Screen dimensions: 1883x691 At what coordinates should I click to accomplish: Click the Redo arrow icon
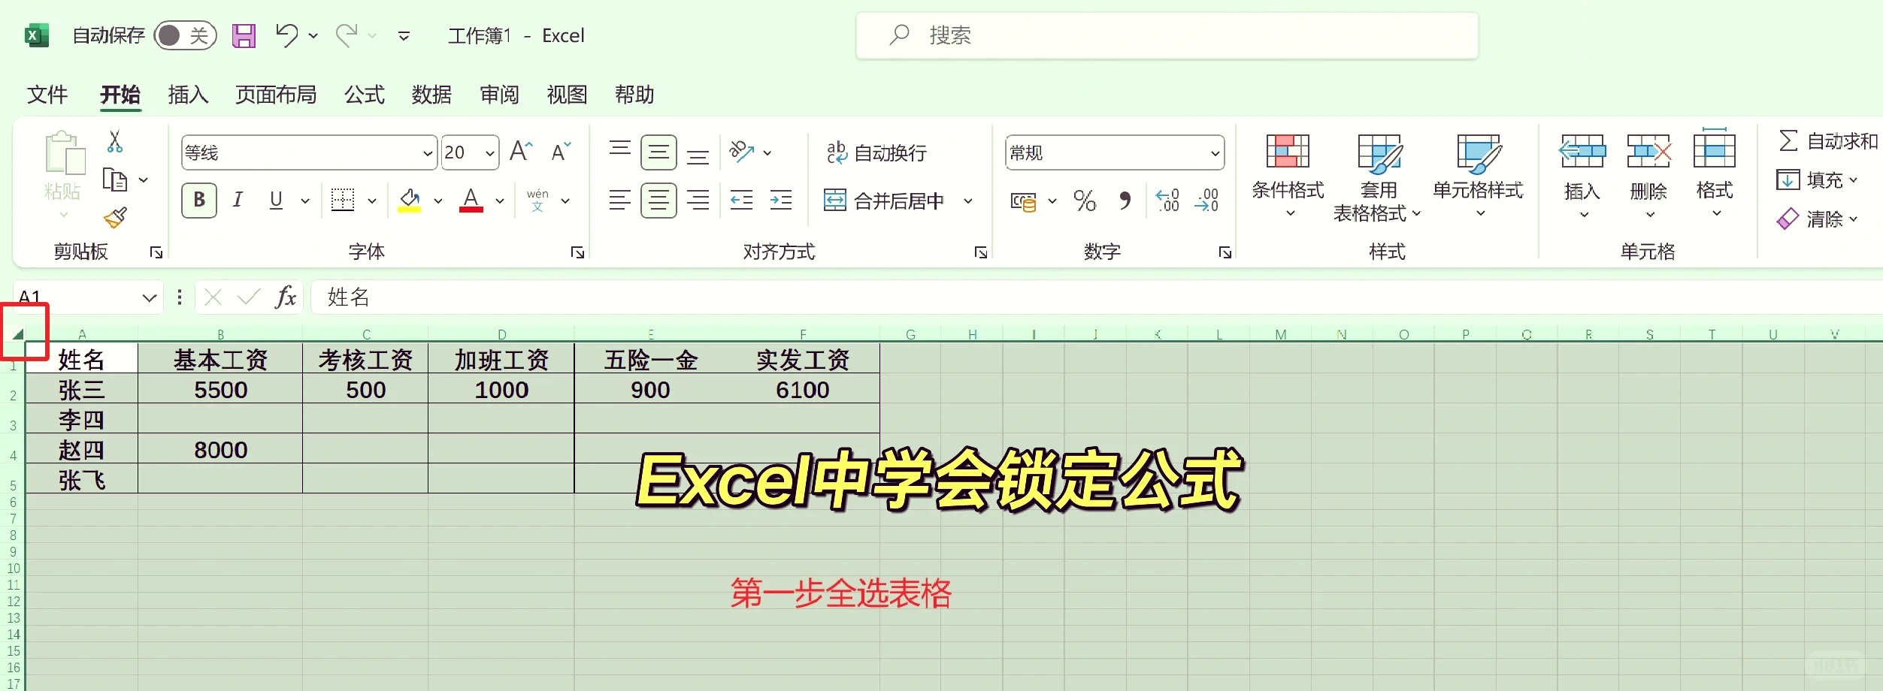coord(347,35)
